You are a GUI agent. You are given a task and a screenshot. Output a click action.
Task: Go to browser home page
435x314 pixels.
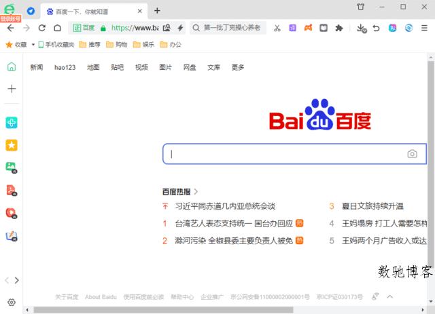pos(57,28)
